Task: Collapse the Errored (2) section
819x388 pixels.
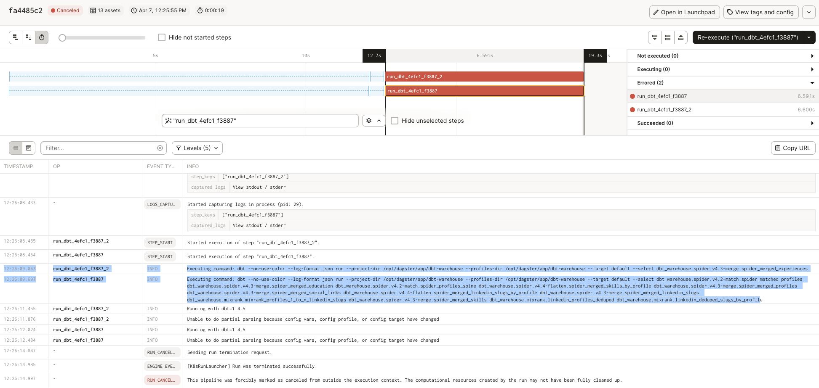Action: (x=723, y=83)
